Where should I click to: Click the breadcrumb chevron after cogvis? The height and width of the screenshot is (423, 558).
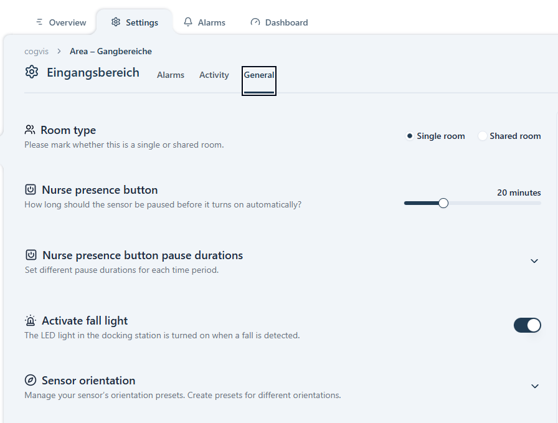tap(59, 51)
